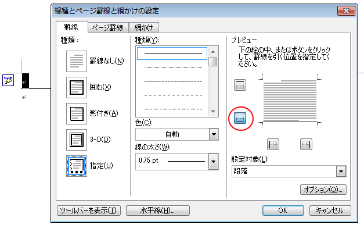
Task: Click the 囲む(X) label text
Action: [x=100, y=87]
